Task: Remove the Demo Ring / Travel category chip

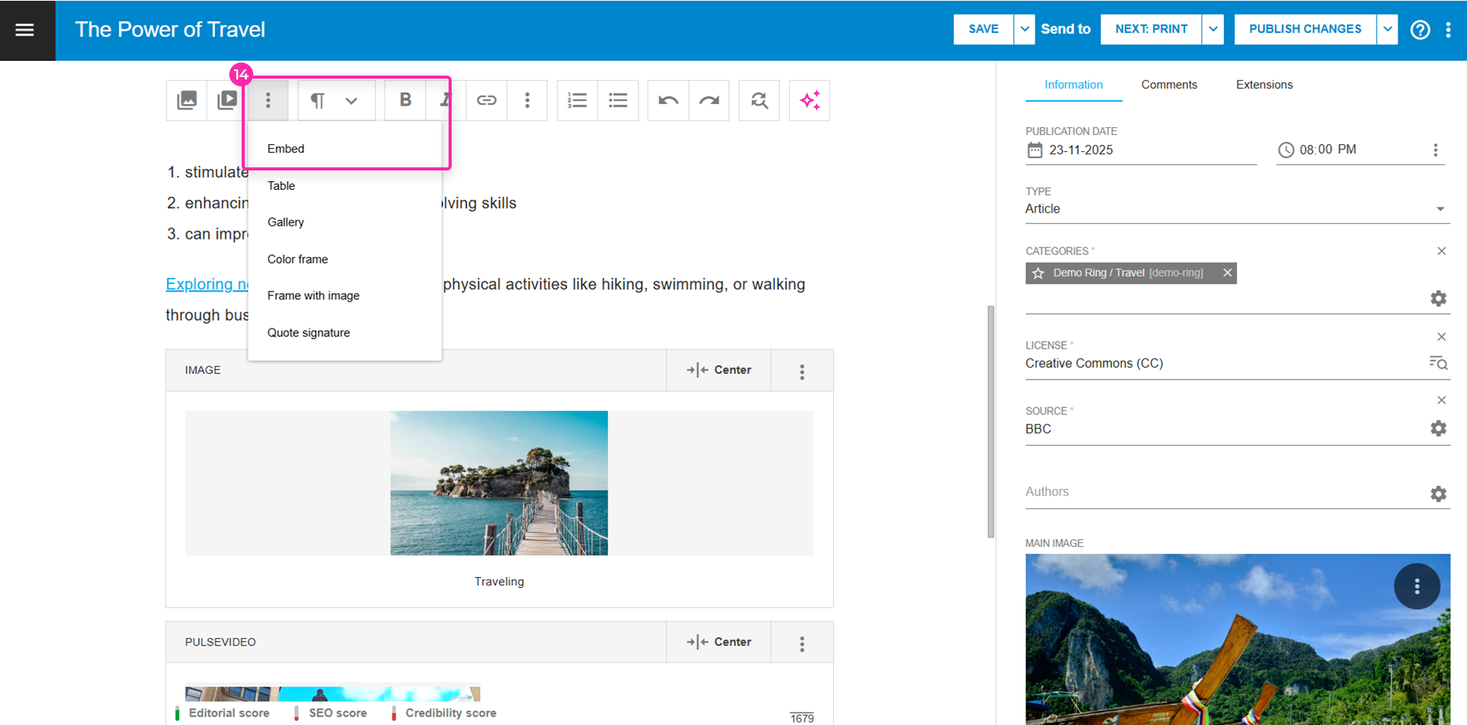Action: point(1227,273)
